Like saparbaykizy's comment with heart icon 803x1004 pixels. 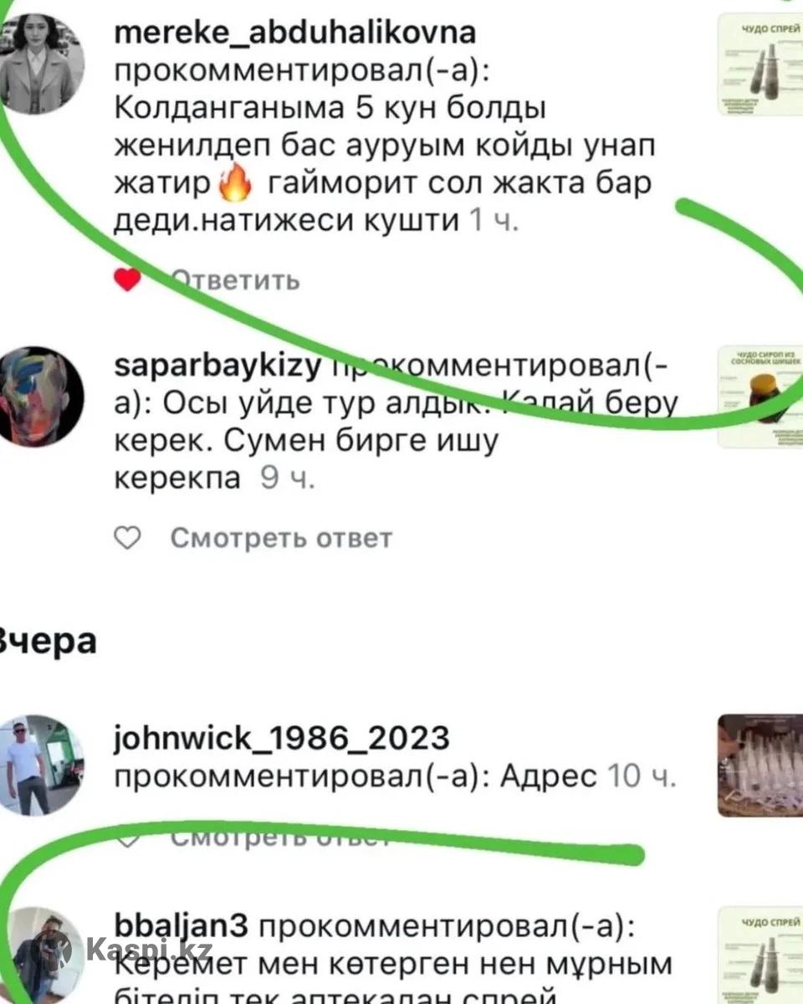(127, 539)
